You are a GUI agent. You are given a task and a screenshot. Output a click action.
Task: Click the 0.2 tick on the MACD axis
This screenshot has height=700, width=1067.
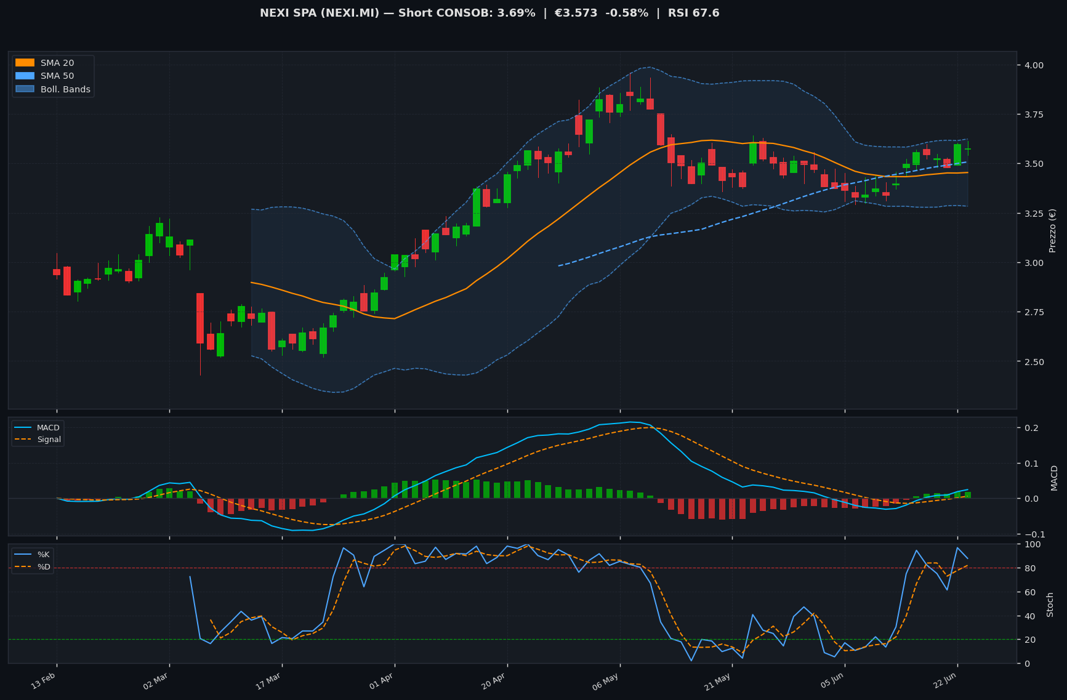1031,428
